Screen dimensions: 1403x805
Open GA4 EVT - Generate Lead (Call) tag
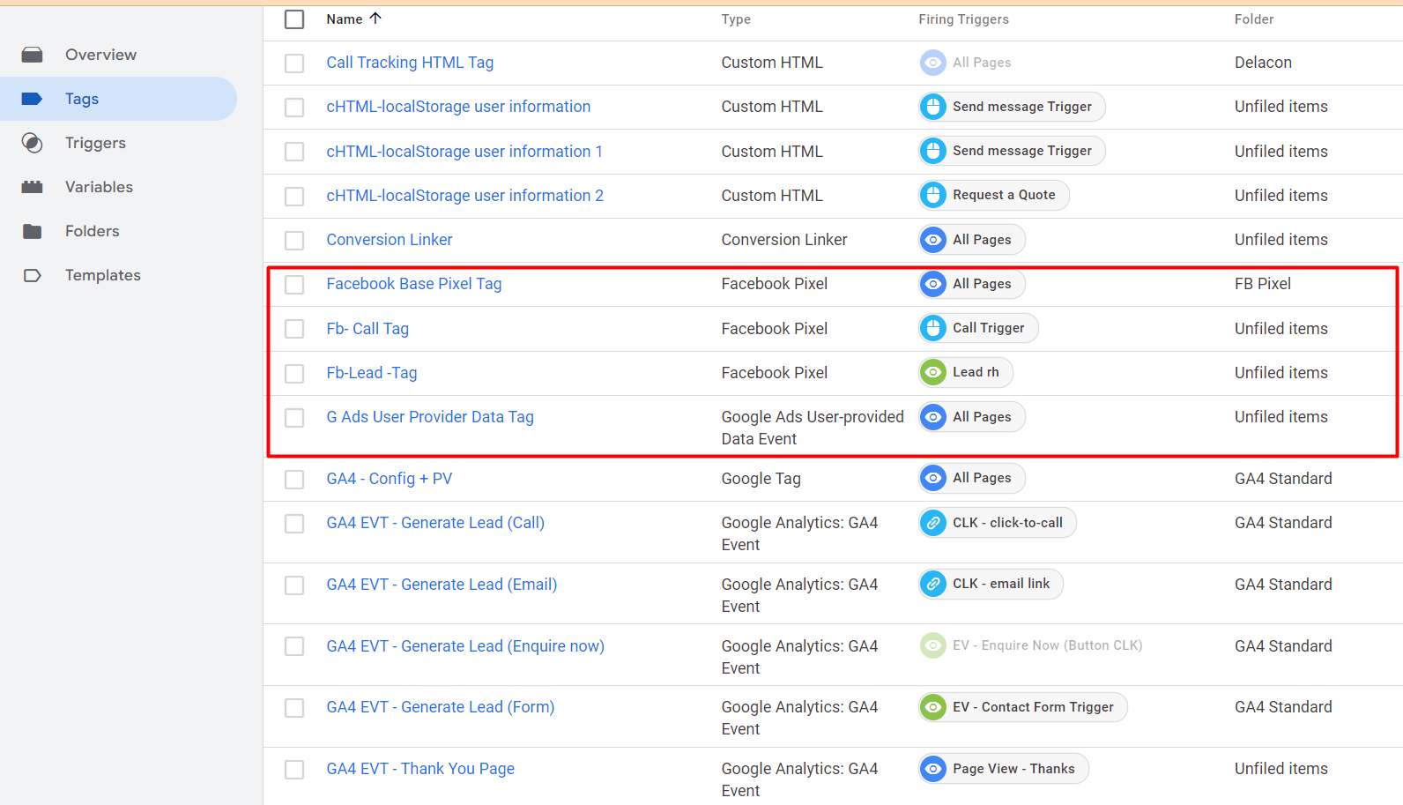[435, 523]
